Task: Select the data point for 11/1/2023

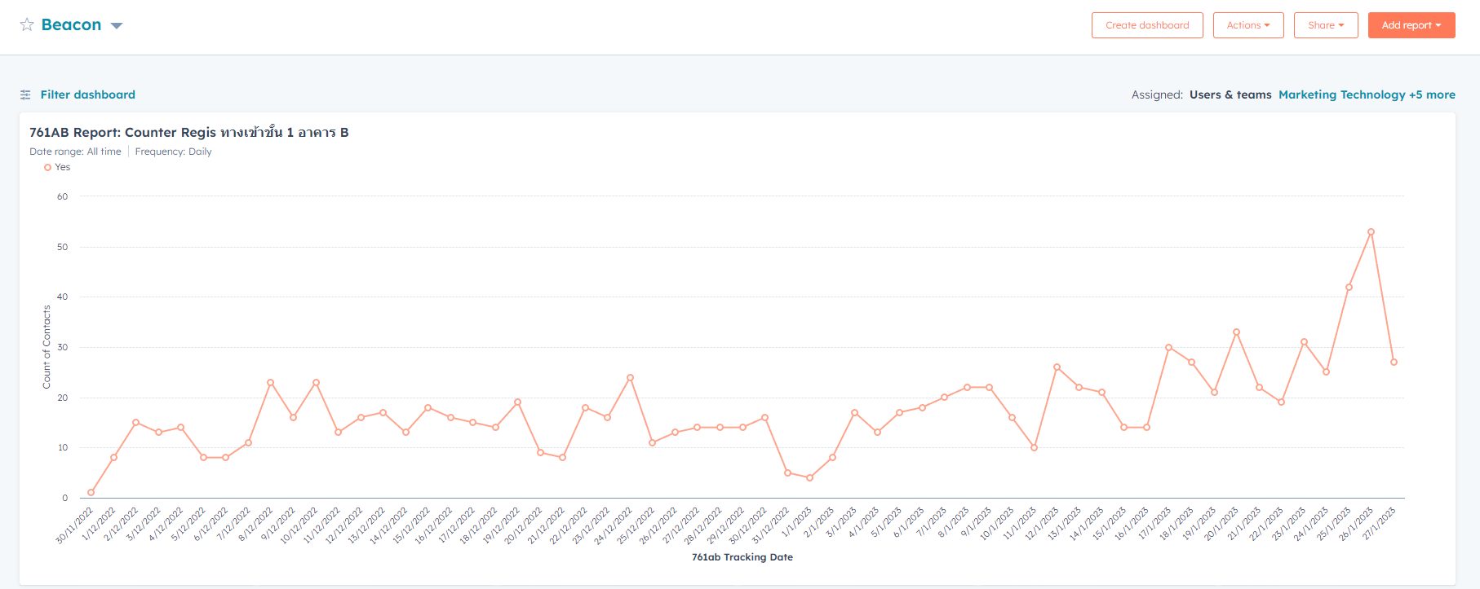Action: tap(1034, 447)
